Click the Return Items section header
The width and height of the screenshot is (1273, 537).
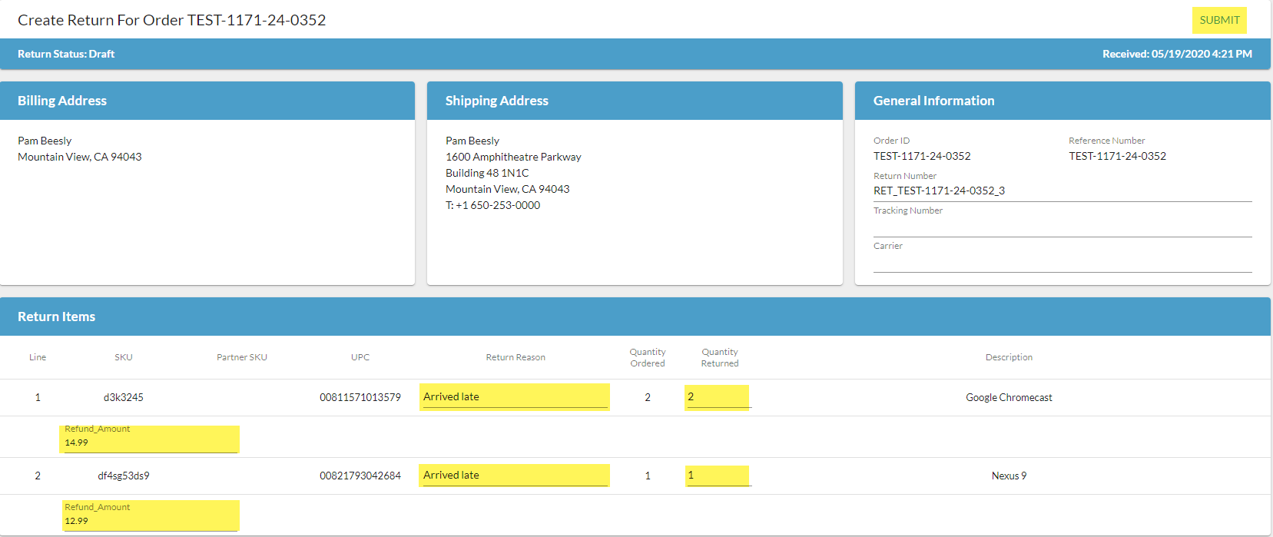(x=57, y=317)
